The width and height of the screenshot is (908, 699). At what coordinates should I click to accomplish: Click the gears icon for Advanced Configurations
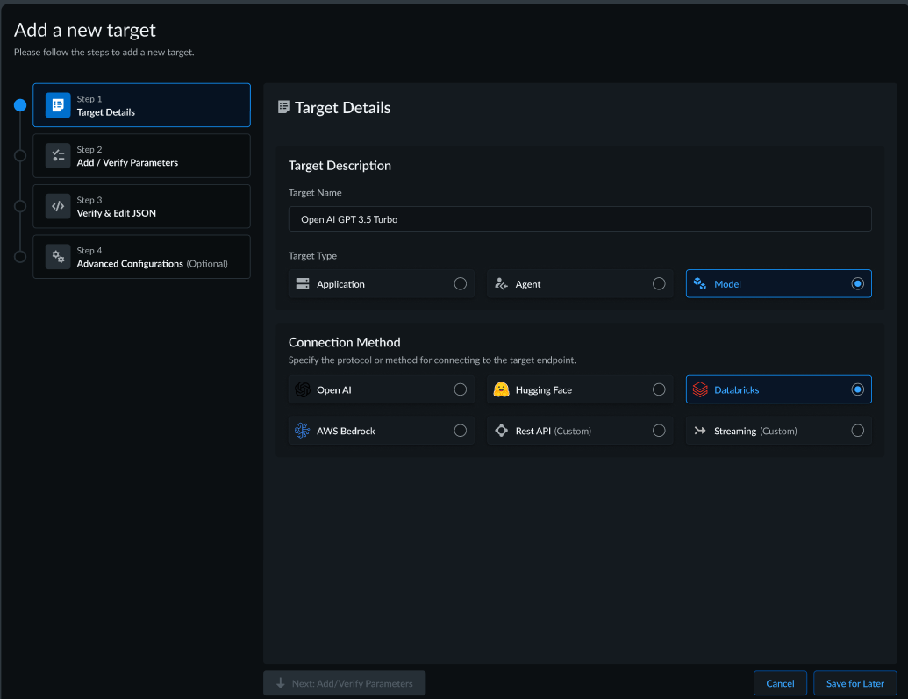click(58, 257)
